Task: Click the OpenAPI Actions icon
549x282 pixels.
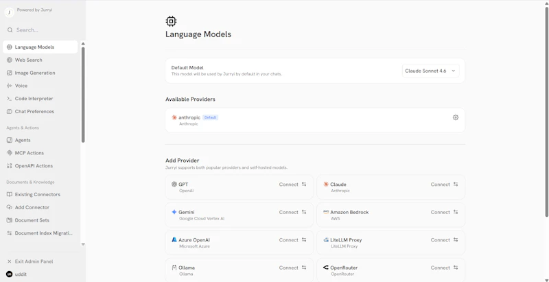Action: pos(10,166)
